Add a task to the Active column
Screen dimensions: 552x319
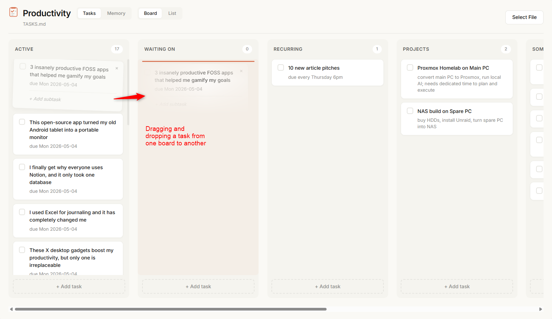point(69,287)
